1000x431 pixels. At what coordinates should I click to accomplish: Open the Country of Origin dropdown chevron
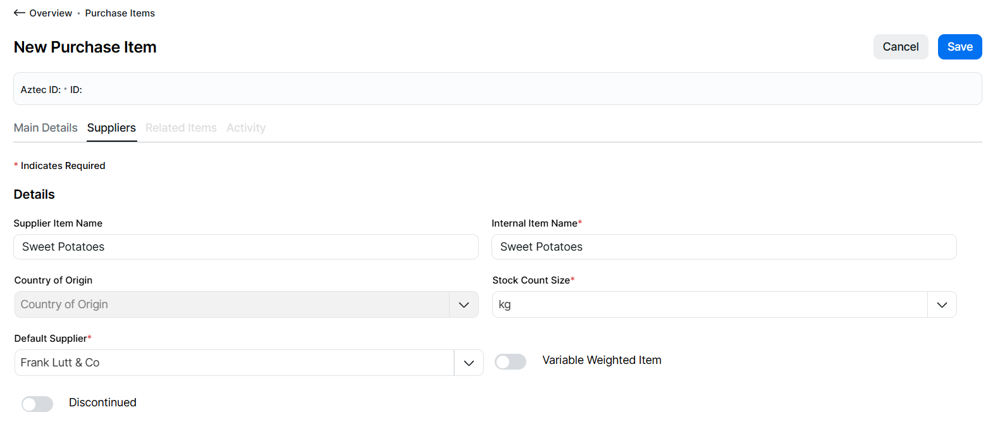[464, 304]
